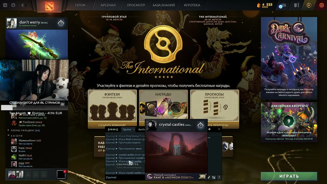
Task: Return to the Dota 2 home emblem
Action: tap(49, 6)
